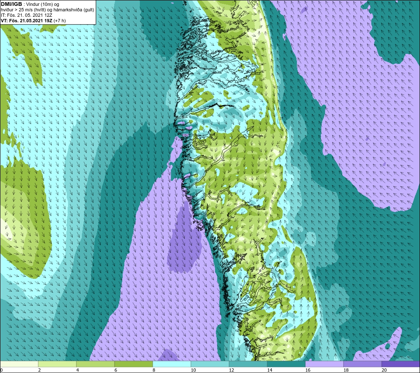Click the 2–4 m/s light green swatch

[x=57, y=364]
